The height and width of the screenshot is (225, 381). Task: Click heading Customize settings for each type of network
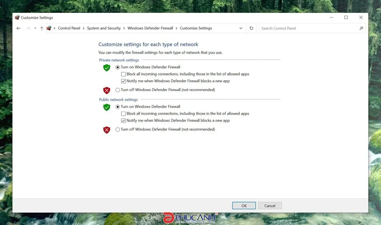tap(148, 44)
